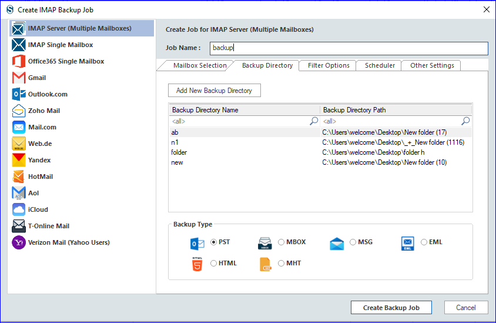The width and height of the screenshot is (496, 323).
Task: Select Gmail label in sidebar
Action: tap(37, 78)
